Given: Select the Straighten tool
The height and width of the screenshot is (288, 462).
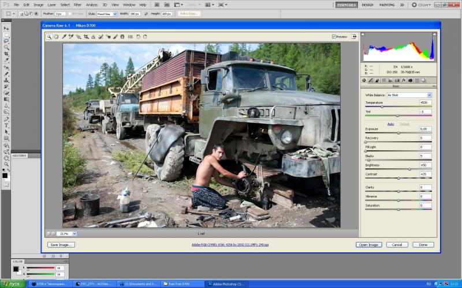Looking at the screenshot, I should (93, 37).
